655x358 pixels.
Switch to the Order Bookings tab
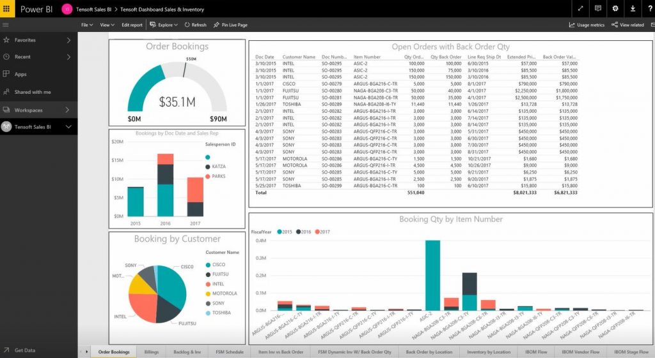pos(114,352)
